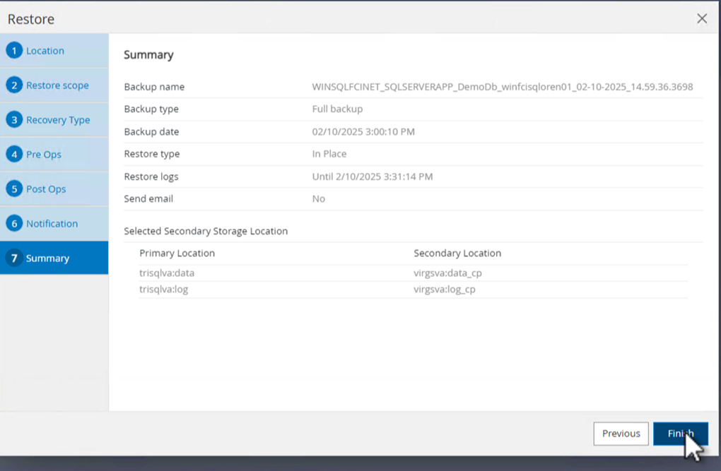Click the step 2 number circle

tap(14, 85)
